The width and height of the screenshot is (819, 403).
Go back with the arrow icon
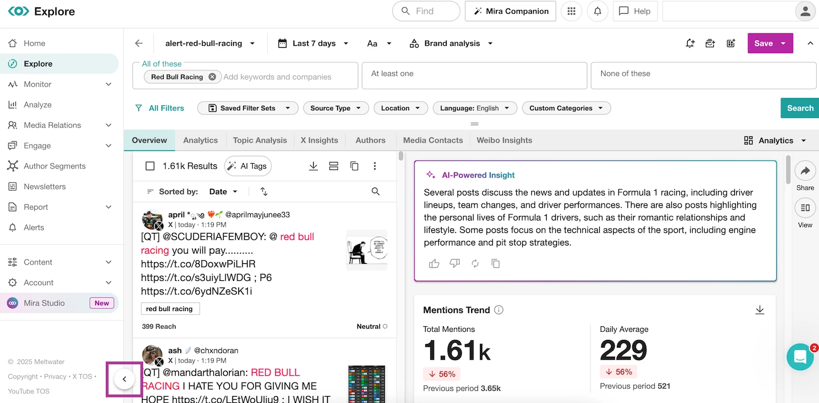[x=139, y=43]
